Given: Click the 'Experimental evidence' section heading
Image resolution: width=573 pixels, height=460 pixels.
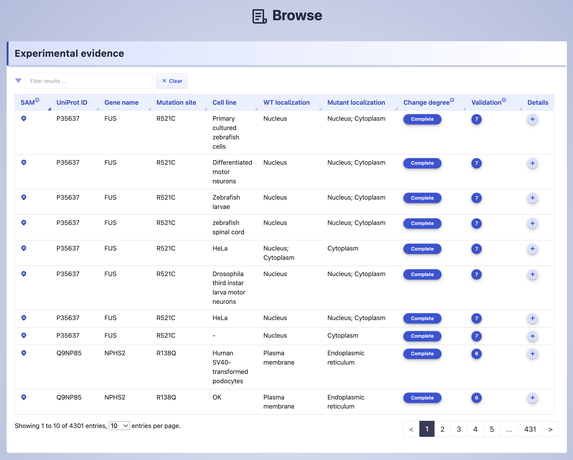Looking at the screenshot, I should coord(69,53).
